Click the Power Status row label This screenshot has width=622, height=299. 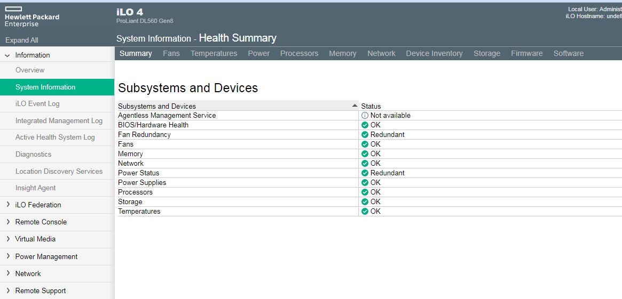[138, 173]
